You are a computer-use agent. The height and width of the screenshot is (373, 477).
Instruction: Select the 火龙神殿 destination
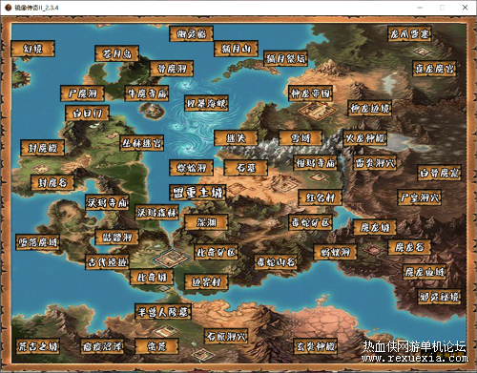coord(365,138)
